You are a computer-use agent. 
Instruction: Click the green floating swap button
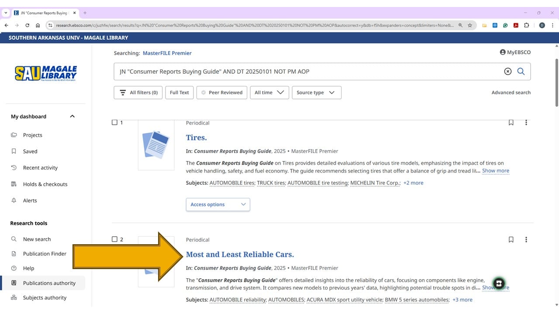(499, 283)
